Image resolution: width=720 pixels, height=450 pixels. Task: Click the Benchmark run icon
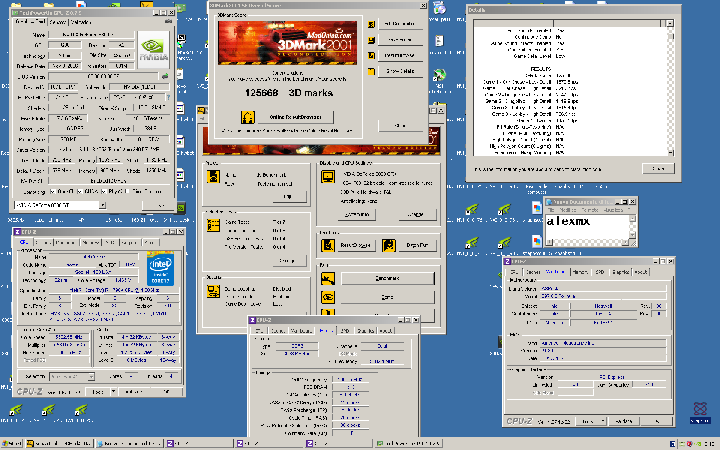[x=328, y=279]
